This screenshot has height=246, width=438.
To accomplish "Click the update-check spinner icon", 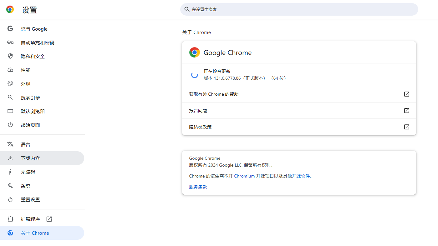I will pyautogui.click(x=195, y=75).
